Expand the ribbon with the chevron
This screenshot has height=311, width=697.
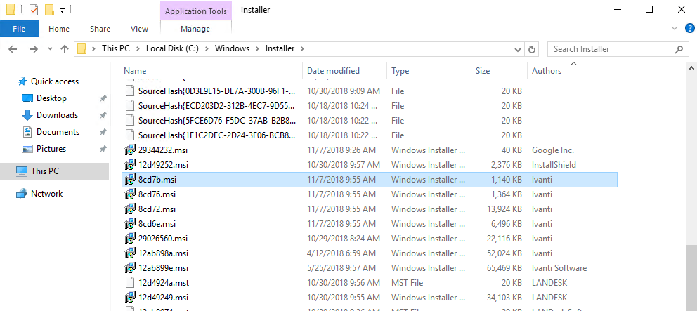[x=675, y=29]
